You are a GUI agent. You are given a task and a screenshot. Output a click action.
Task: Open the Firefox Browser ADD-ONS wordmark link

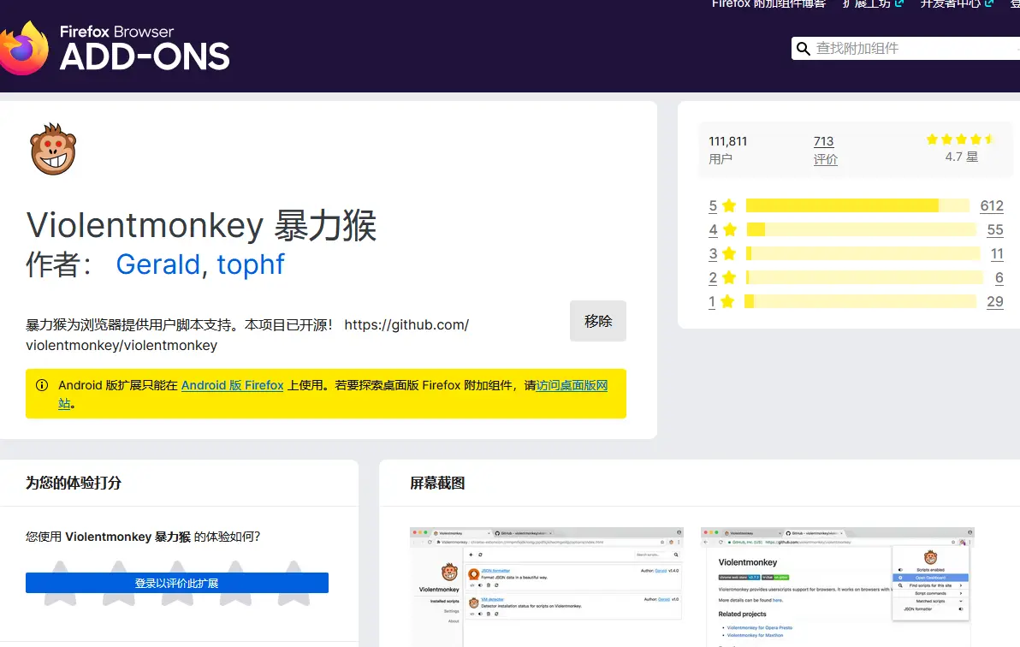[145, 48]
